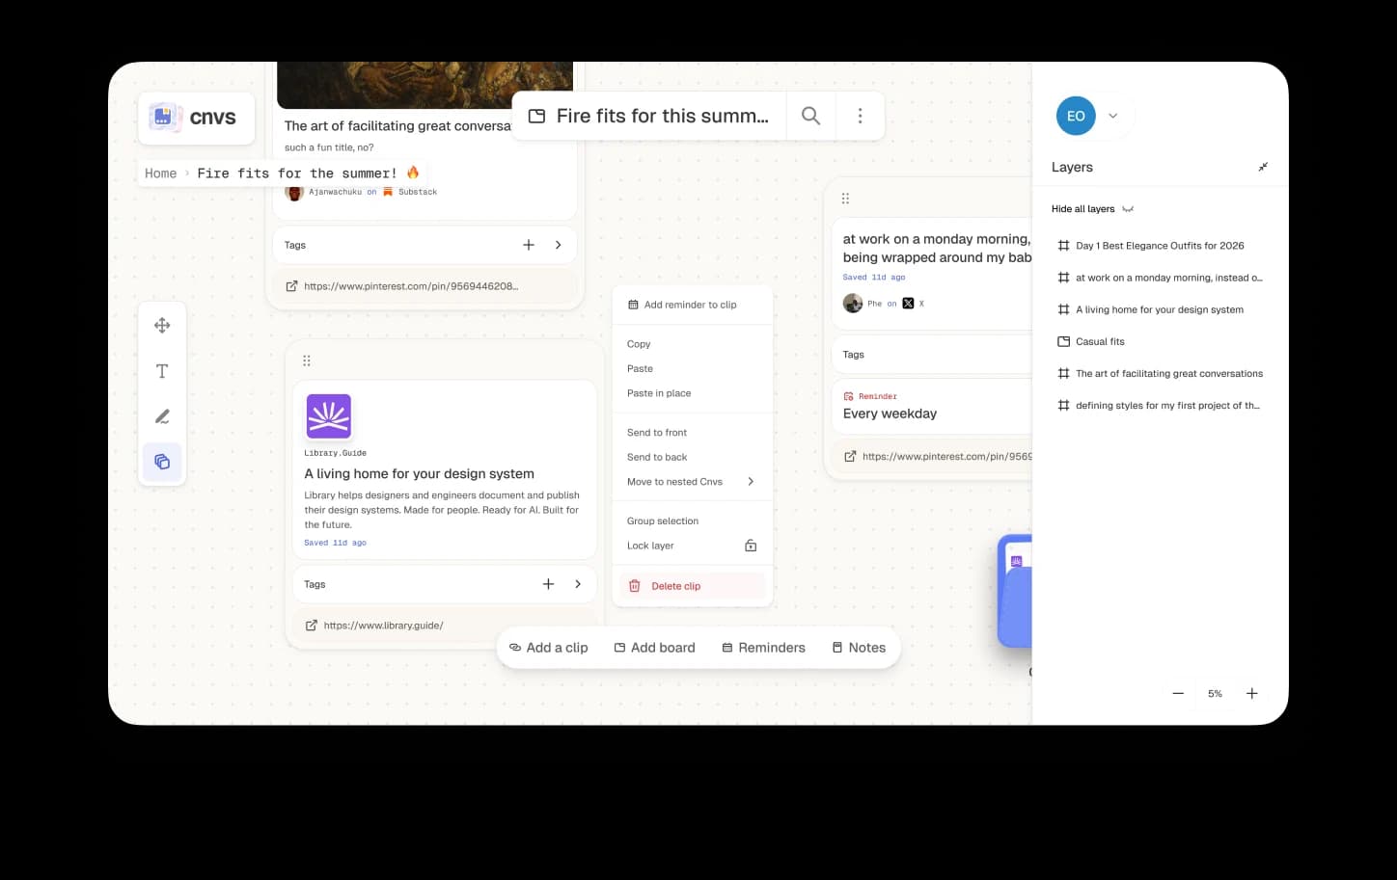The width and height of the screenshot is (1397, 880).
Task: Expand Tags chevron on Pinterest clip card
Action: coord(559,245)
